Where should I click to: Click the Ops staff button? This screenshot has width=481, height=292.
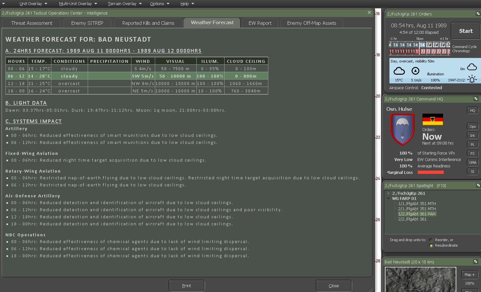pyautogui.click(x=473, y=127)
